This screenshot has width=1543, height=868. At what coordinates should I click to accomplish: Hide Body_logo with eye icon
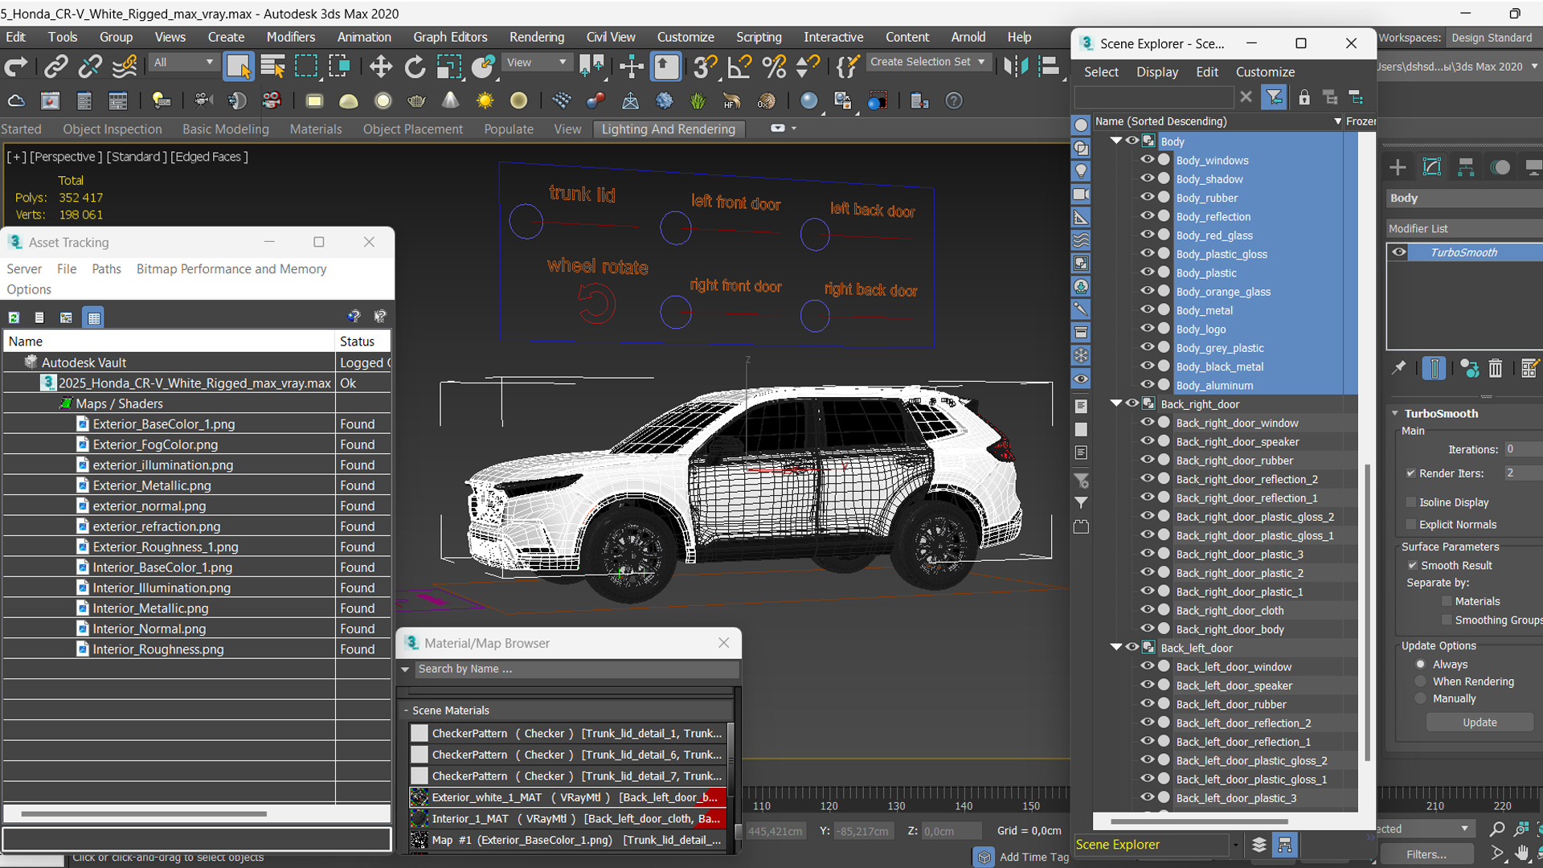(x=1147, y=329)
